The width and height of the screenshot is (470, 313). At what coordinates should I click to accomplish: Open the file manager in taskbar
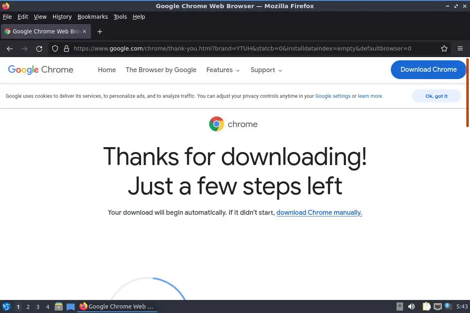(59, 306)
